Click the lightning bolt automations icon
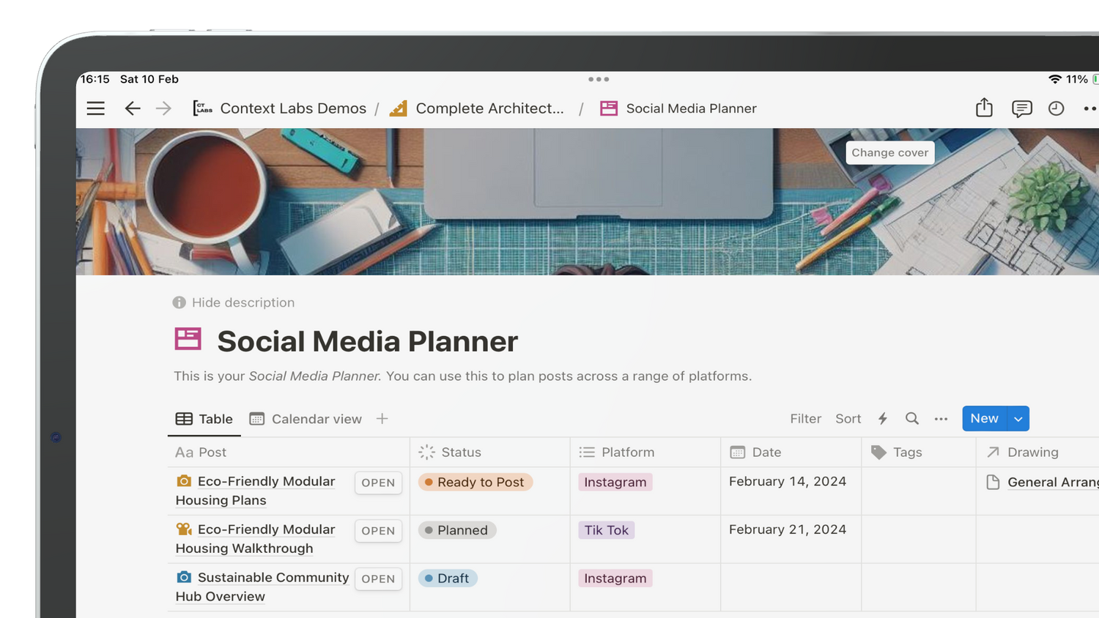 (883, 418)
